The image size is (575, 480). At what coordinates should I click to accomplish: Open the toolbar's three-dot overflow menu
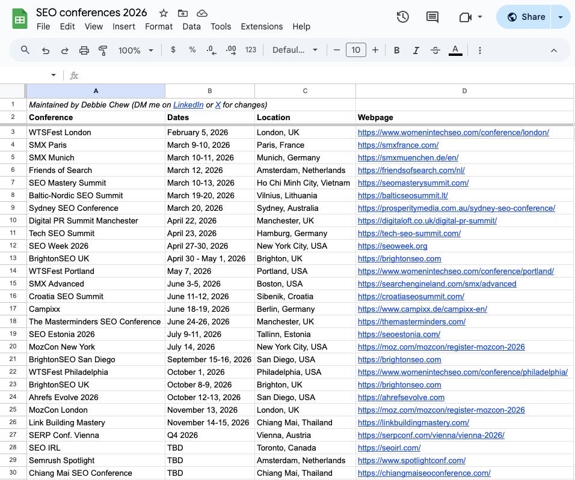(479, 50)
